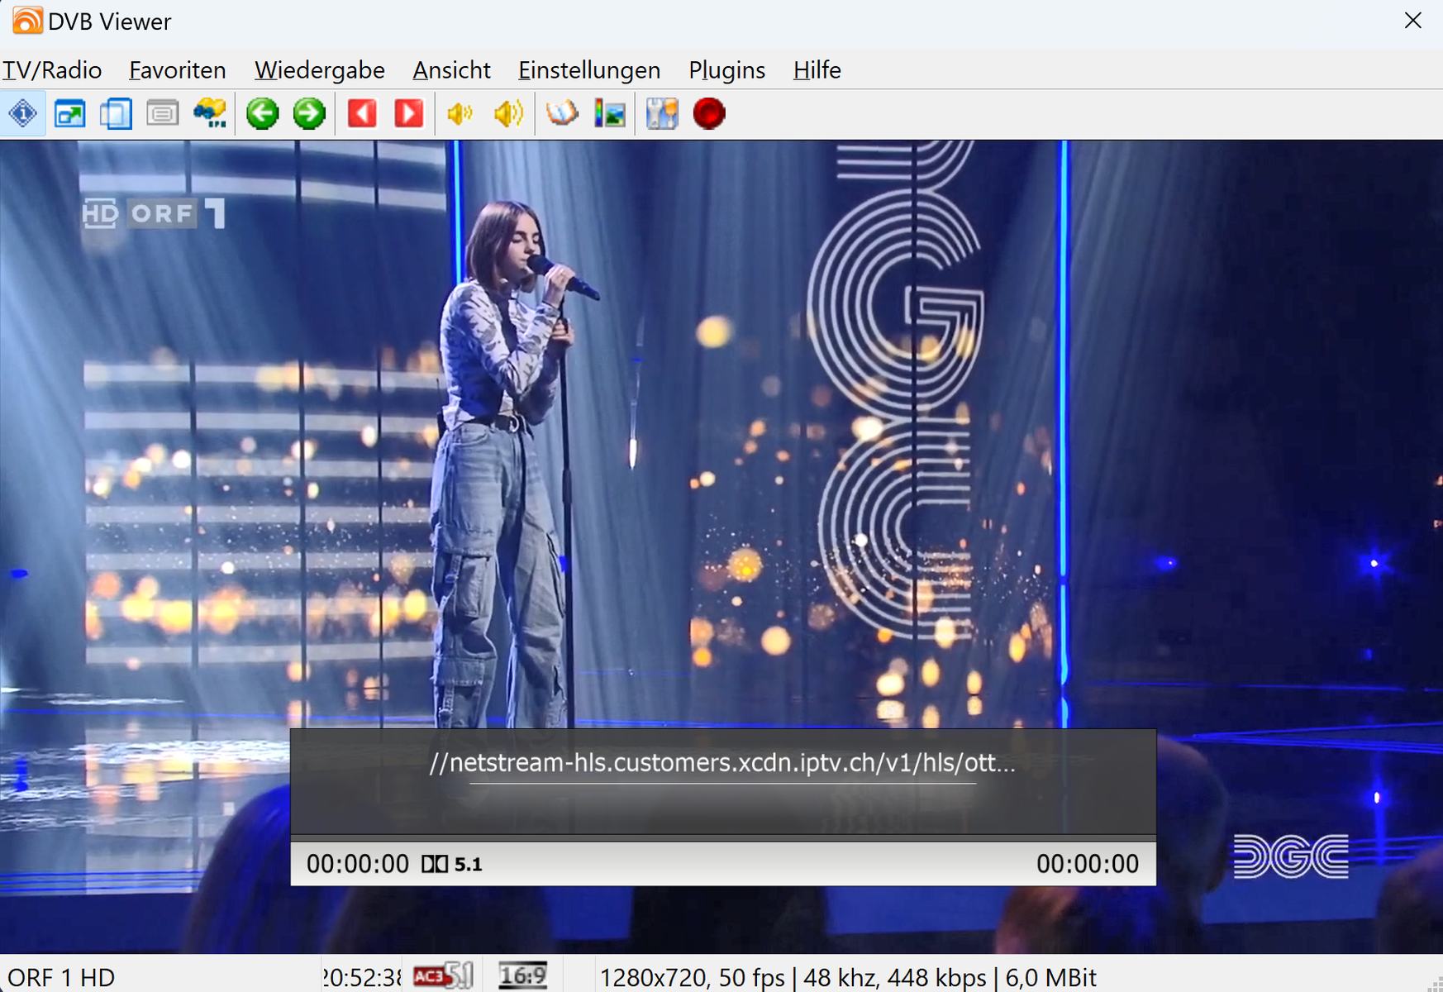Click the blue info diamond toolbar icon
Image resolution: width=1443 pixels, height=992 pixels.
tap(23, 113)
